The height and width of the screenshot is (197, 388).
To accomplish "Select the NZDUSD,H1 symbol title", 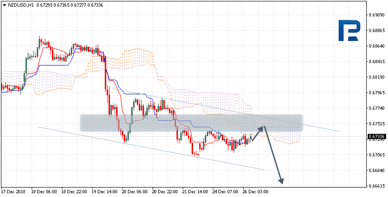I will click(20, 5).
